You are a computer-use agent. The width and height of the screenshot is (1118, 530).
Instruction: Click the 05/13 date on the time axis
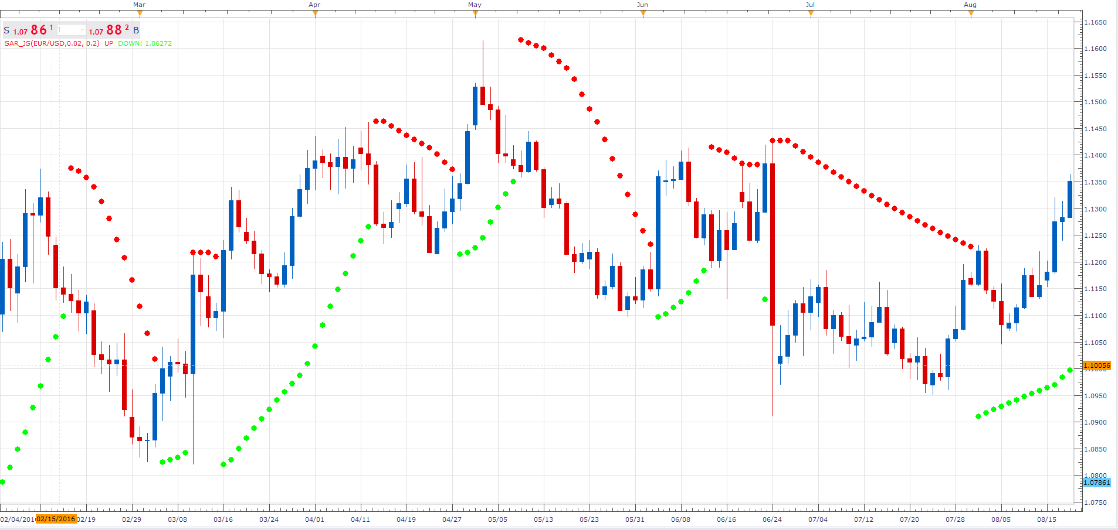(543, 519)
